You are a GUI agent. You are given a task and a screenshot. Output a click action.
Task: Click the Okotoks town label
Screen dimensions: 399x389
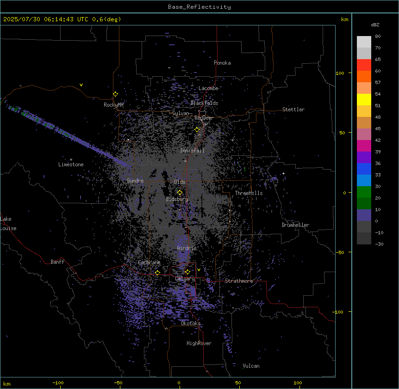[x=191, y=323]
